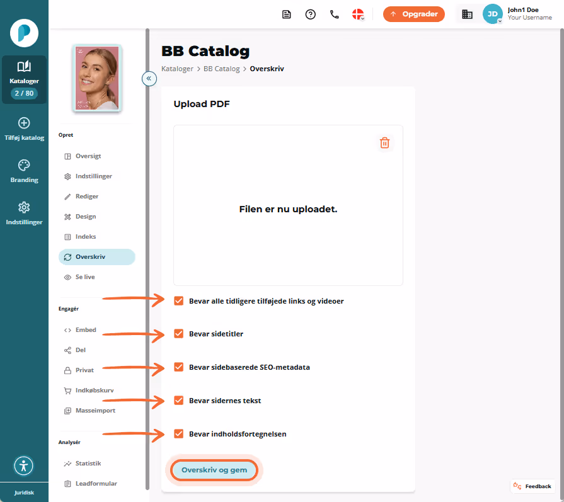Click the 2 / 80 catalog count badge
564x502 pixels.
pyautogui.click(x=24, y=93)
